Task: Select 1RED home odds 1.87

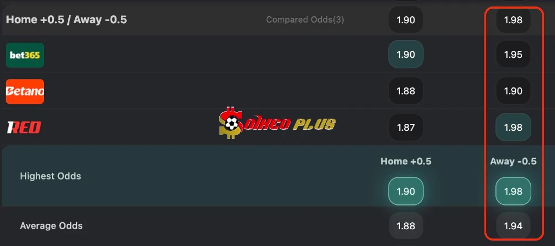Action: coord(405,128)
